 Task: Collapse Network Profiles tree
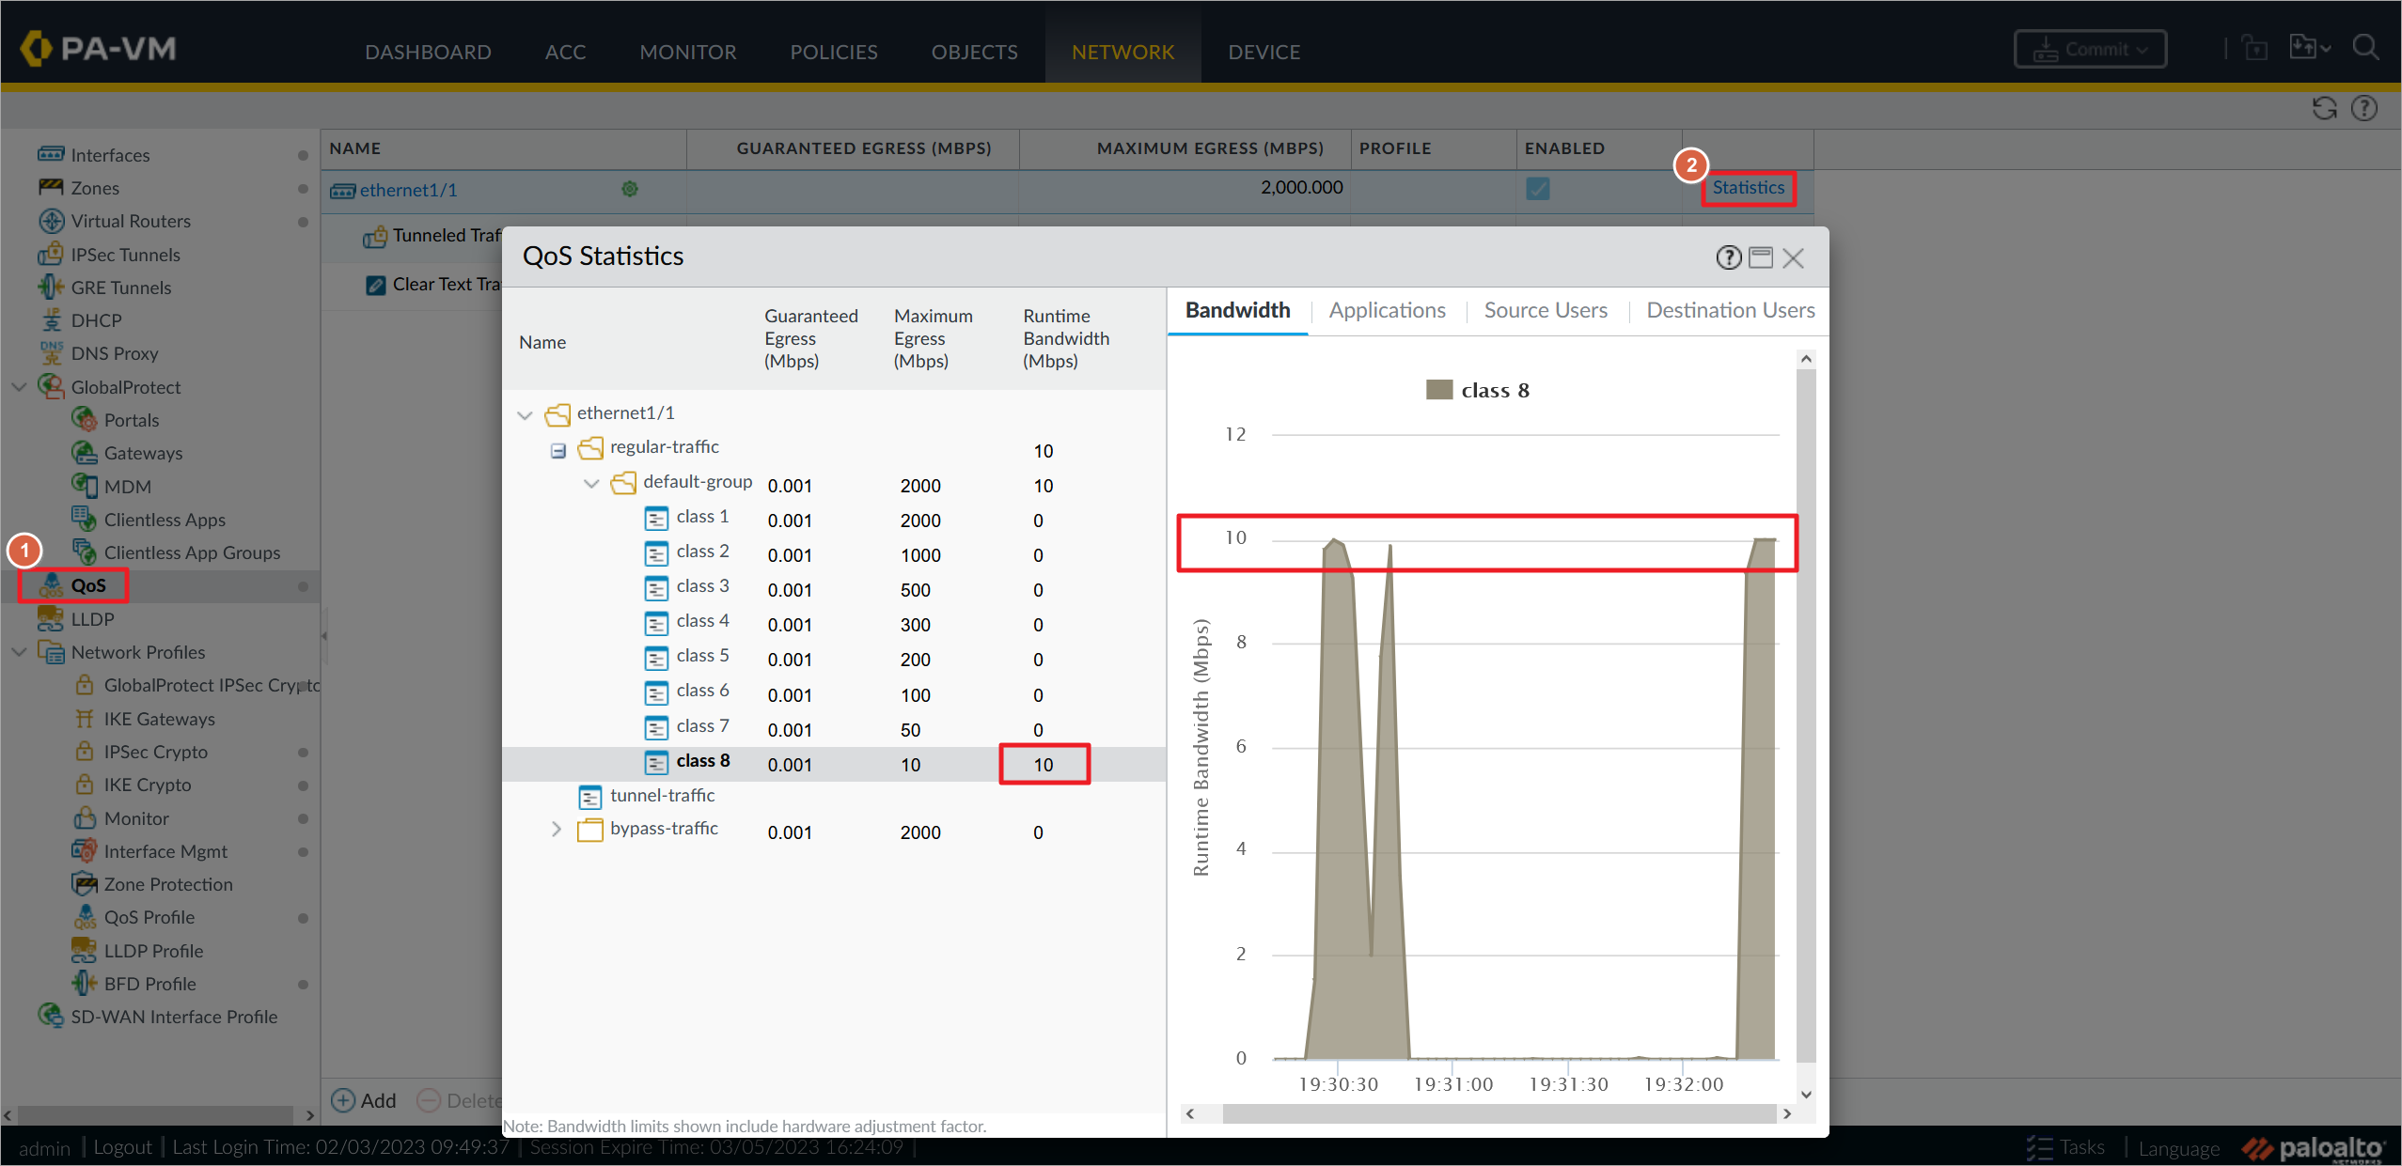point(19,652)
